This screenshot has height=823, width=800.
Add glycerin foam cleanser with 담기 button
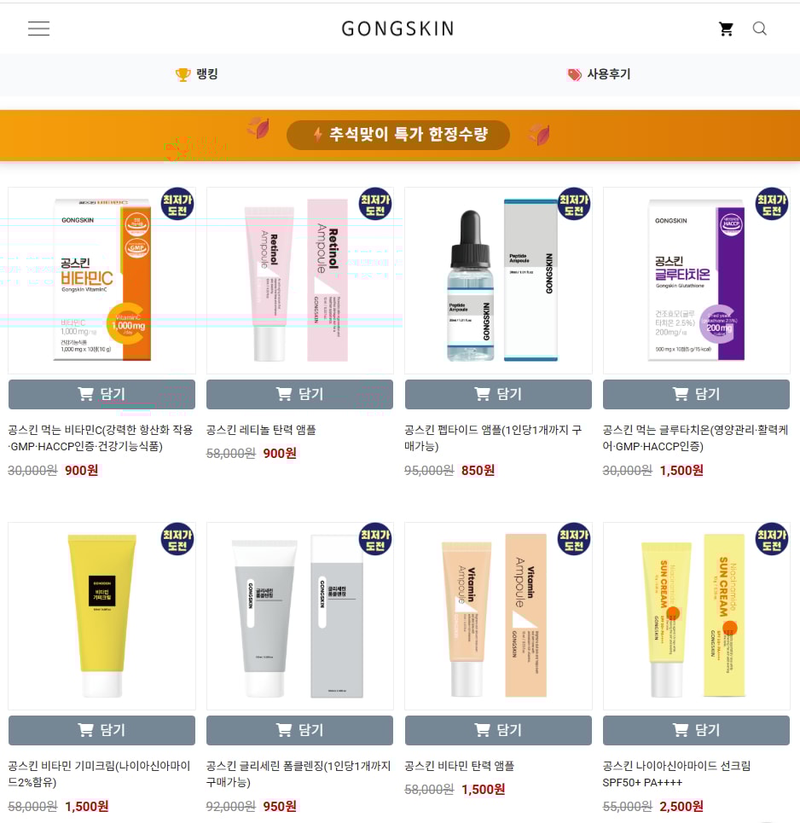pyautogui.click(x=299, y=730)
